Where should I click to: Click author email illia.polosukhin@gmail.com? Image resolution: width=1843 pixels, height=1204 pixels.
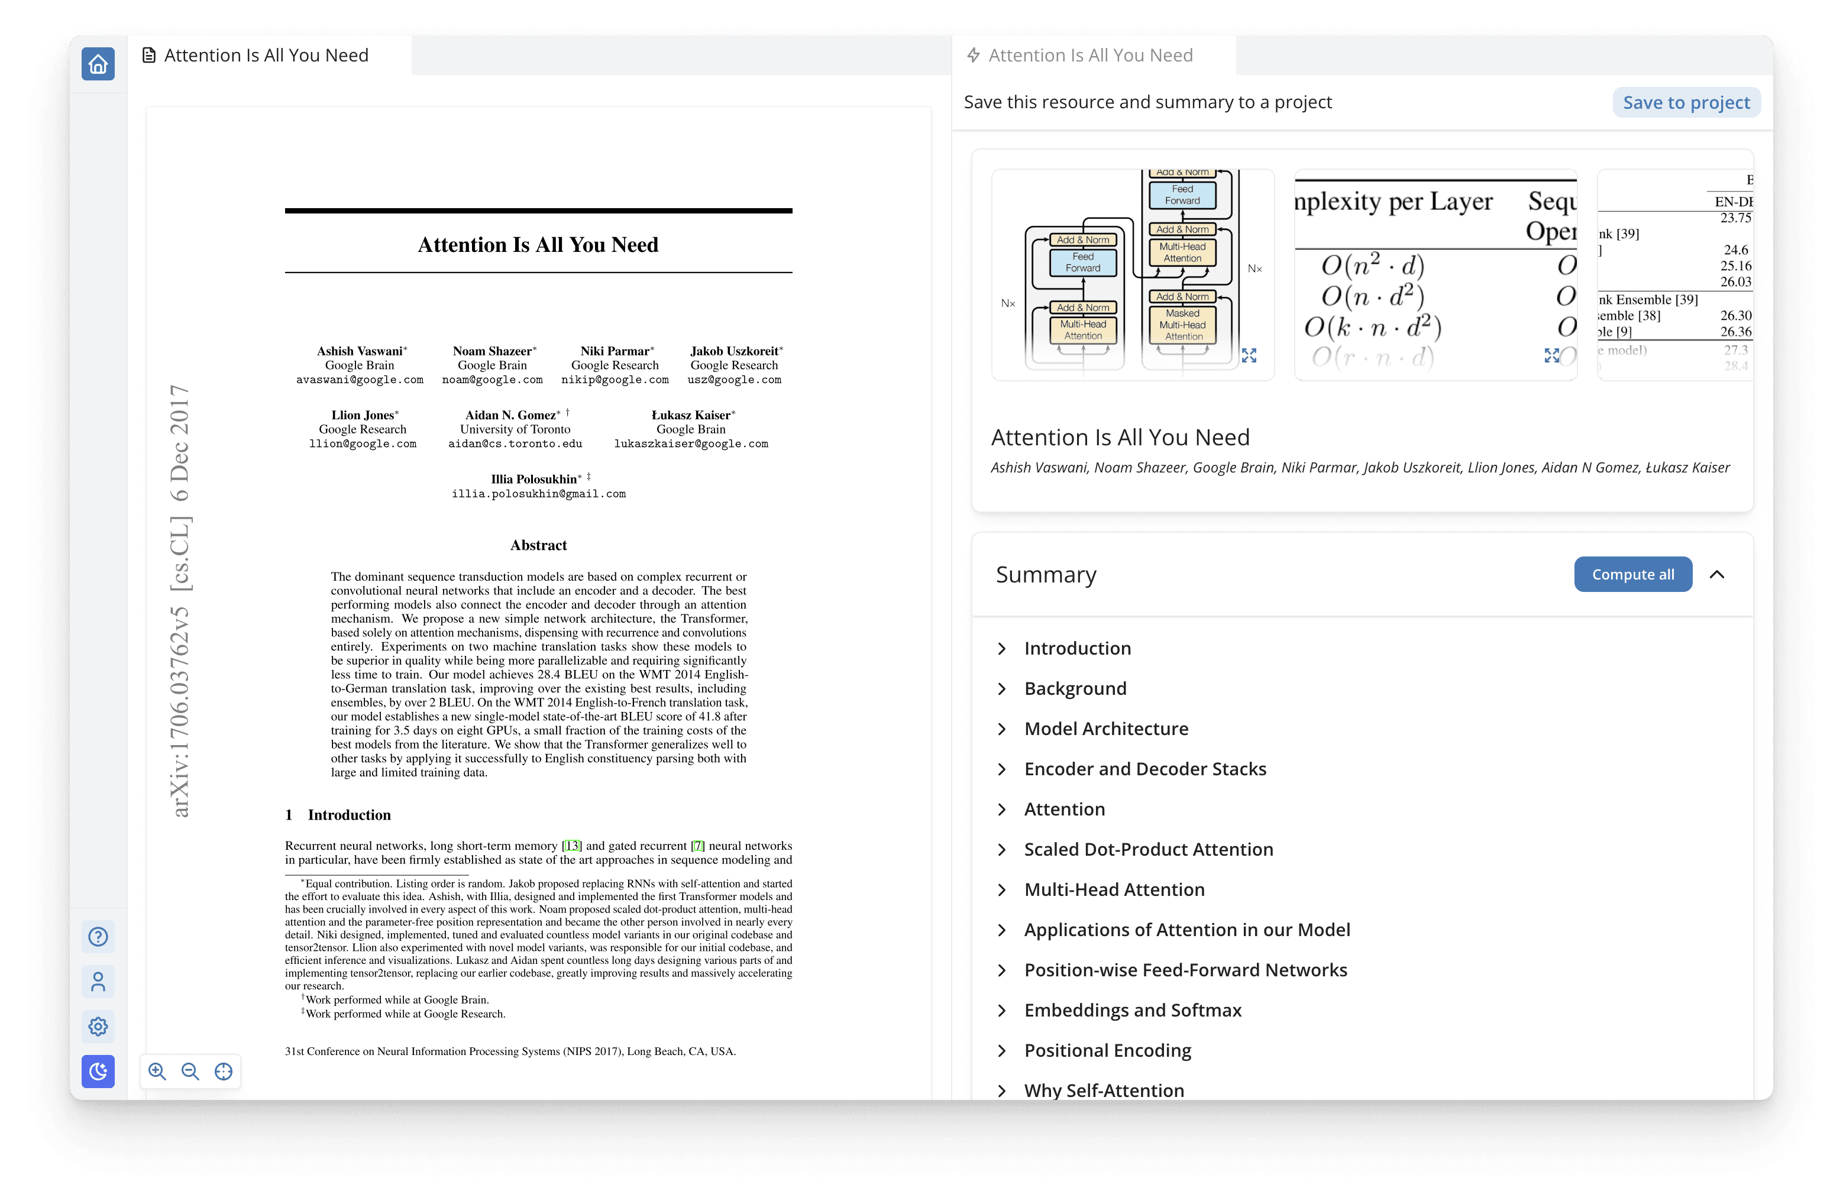[x=538, y=494]
